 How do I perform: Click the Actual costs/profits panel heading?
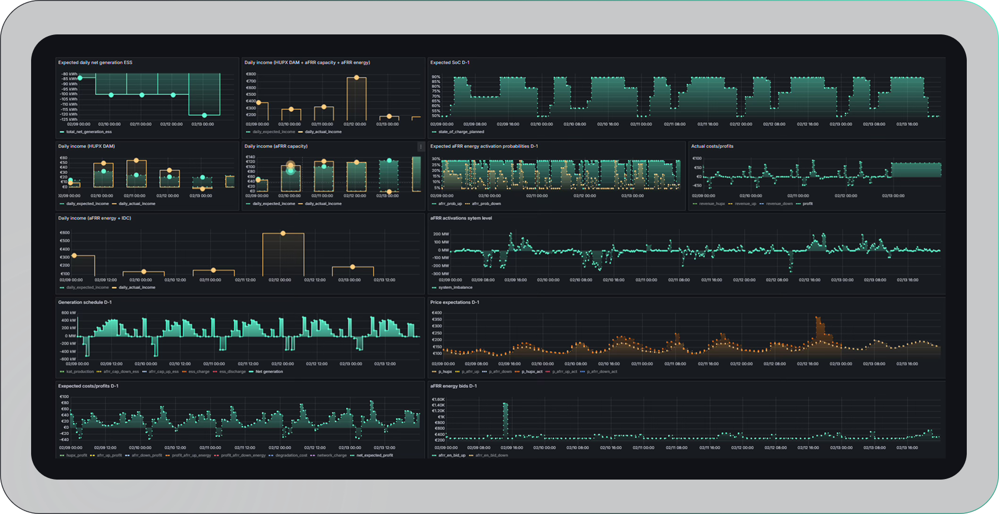(712, 147)
